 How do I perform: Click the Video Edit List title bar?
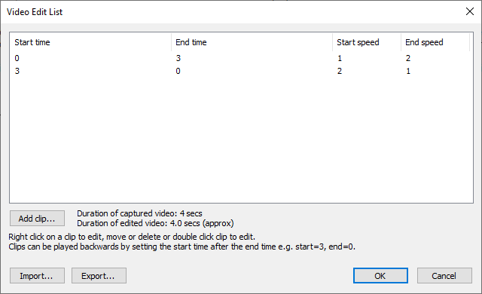pos(230,12)
